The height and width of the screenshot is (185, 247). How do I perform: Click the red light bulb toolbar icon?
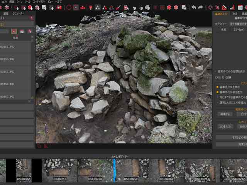pyautogui.click(x=91, y=7)
